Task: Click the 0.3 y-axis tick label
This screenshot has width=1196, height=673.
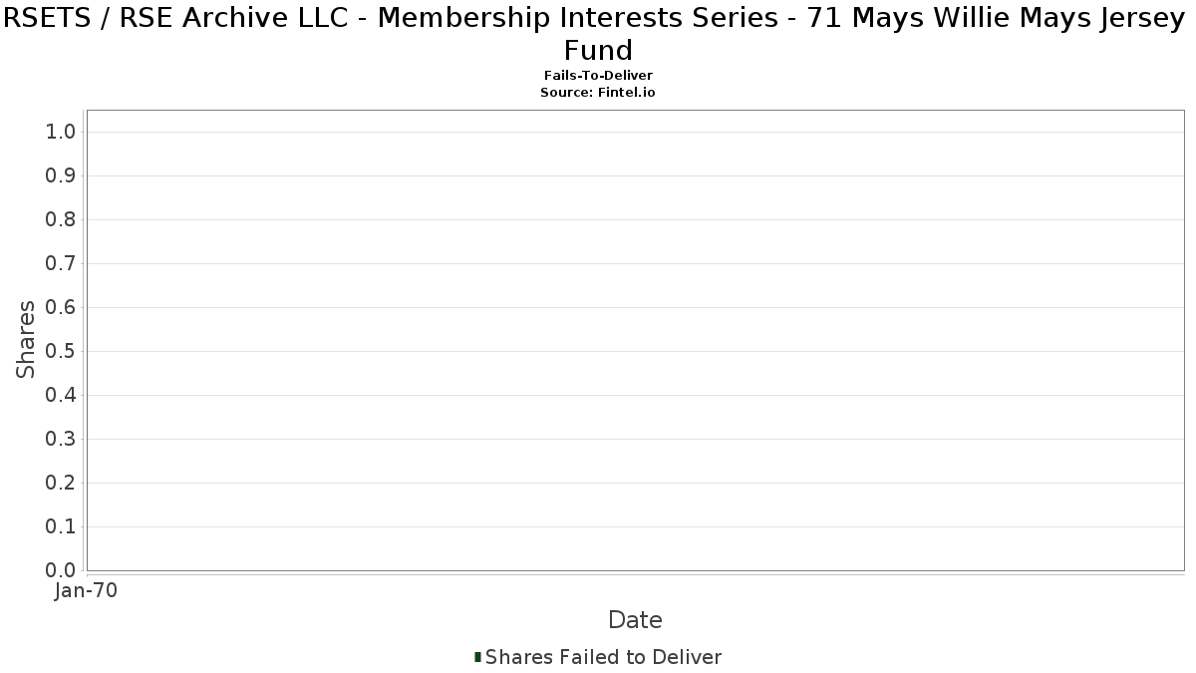Action: point(62,440)
